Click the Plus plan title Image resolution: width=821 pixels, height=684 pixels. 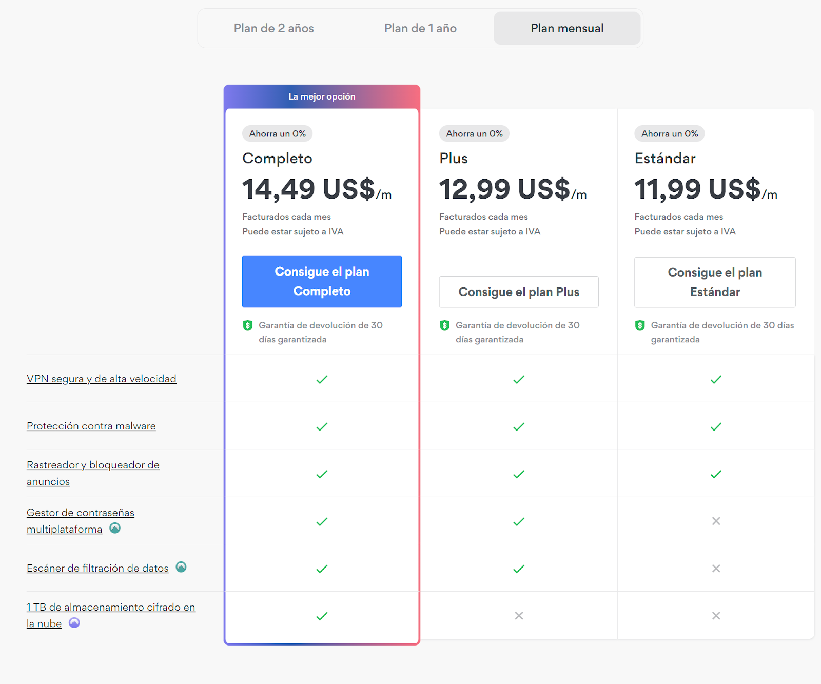click(454, 158)
